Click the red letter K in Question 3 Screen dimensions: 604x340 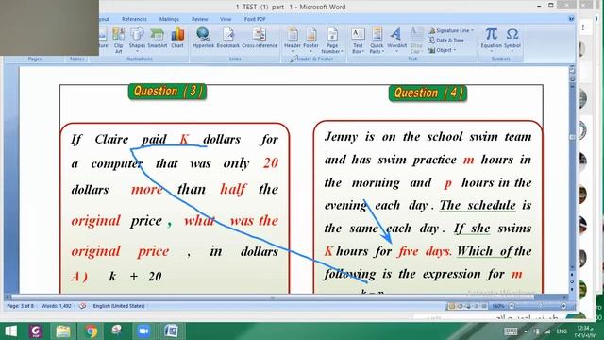pos(184,139)
